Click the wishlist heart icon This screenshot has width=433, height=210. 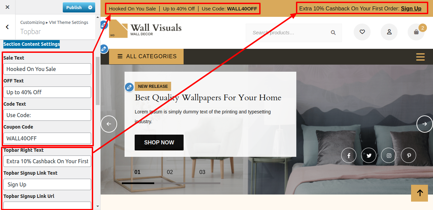coord(362,32)
